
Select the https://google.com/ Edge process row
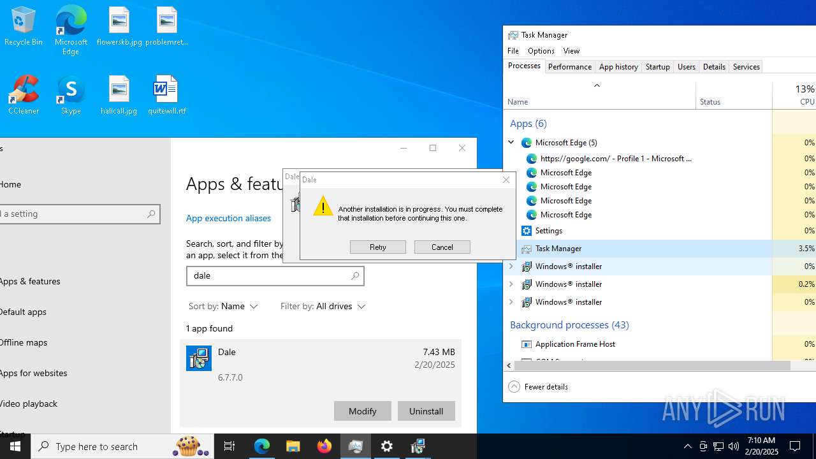(637, 159)
